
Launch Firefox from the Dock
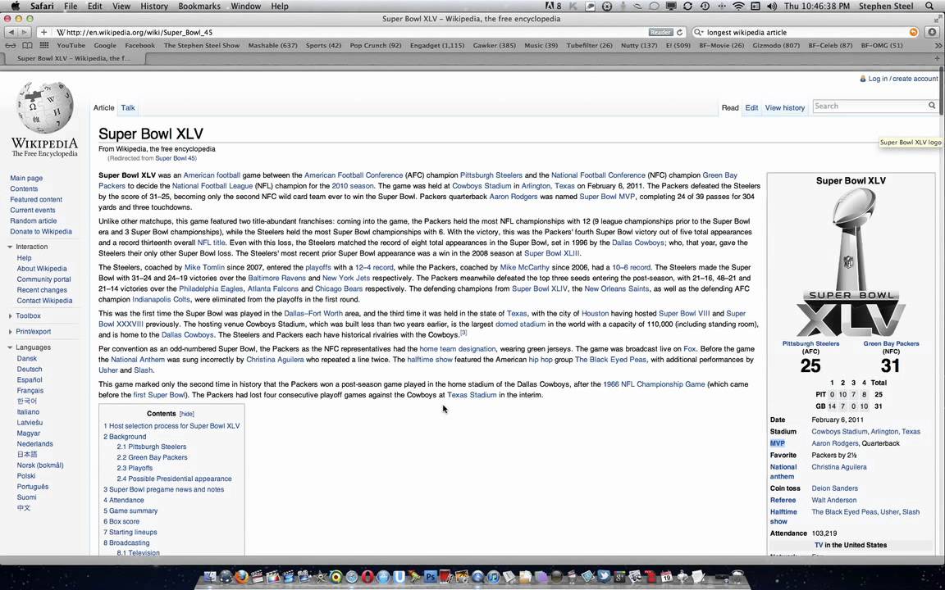coord(241,577)
